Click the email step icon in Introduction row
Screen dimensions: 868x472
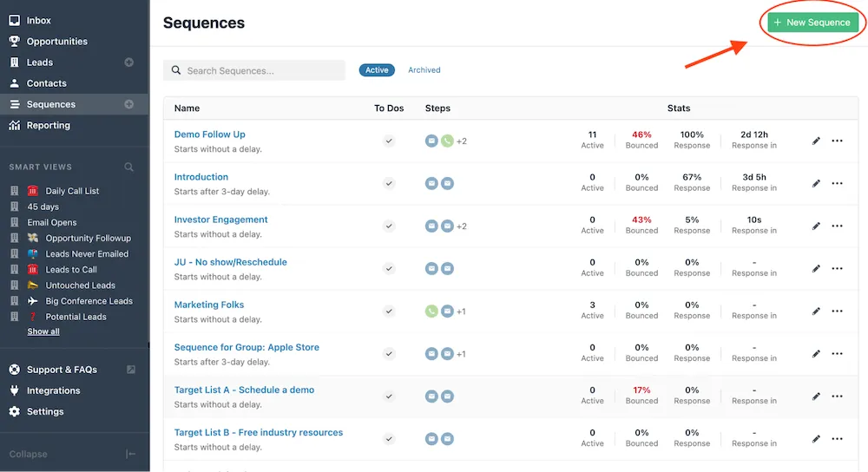coord(431,183)
